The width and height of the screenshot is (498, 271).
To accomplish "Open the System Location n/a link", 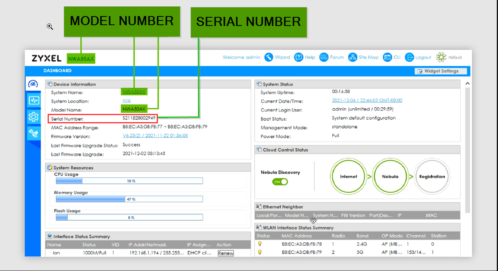I will (x=126, y=101).
